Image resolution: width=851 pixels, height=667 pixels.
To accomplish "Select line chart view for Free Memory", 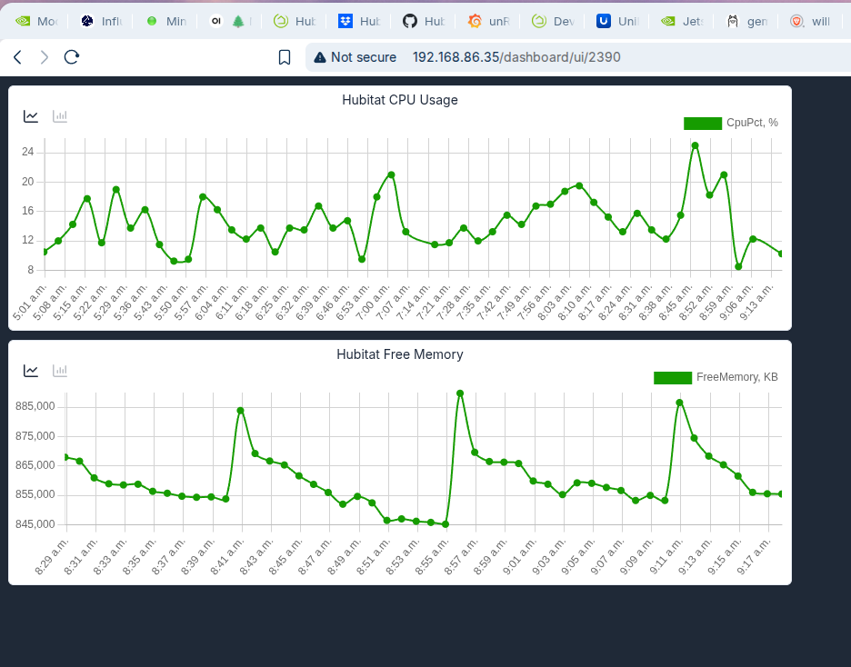I will (x=31, y=371).
